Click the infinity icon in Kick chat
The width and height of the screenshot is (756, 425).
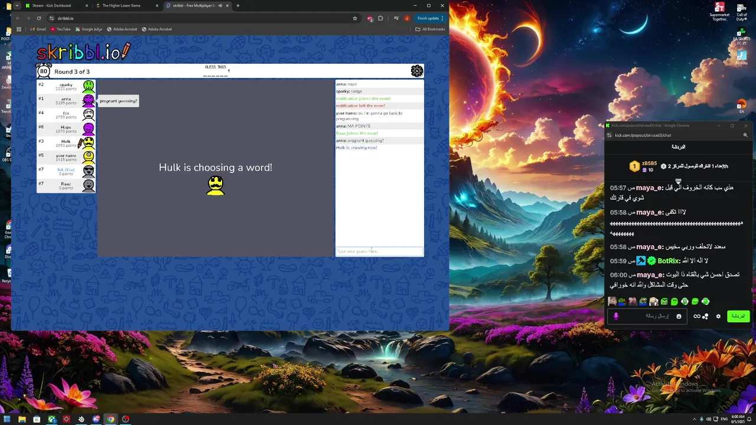(x=697, y=316)
